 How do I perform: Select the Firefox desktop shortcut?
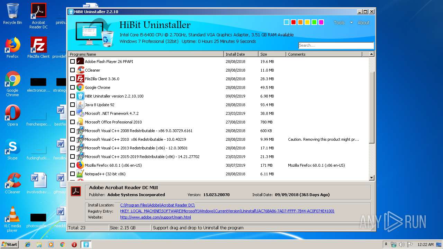[12, 47]
